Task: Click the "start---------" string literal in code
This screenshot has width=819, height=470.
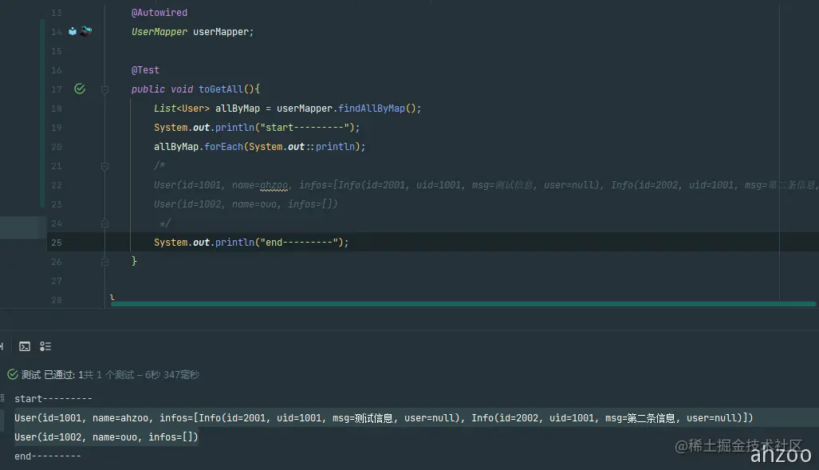Action: click(x=305, y=128)
